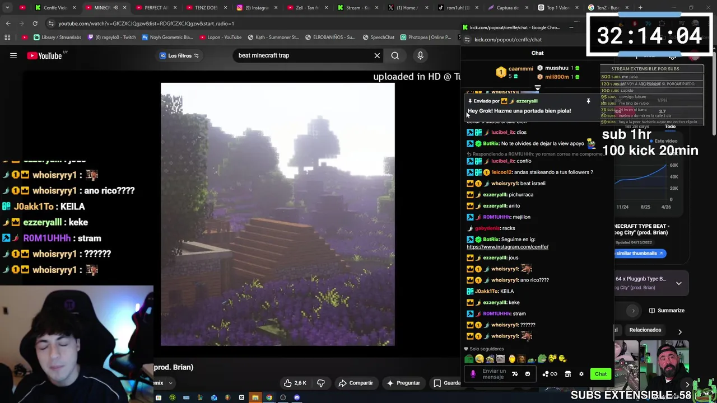717x403 pixels.
Task: Open the Lopon - YouTube bookmark
Action: pyautogui.click(x=220, y=38)
